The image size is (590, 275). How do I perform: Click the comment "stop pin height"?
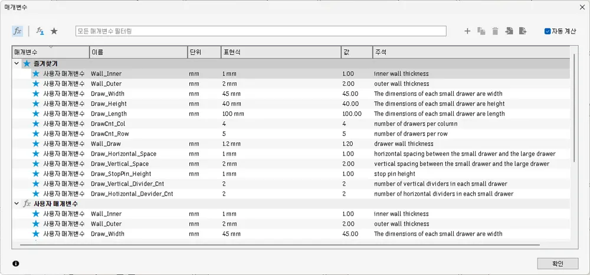pos(394,174)
